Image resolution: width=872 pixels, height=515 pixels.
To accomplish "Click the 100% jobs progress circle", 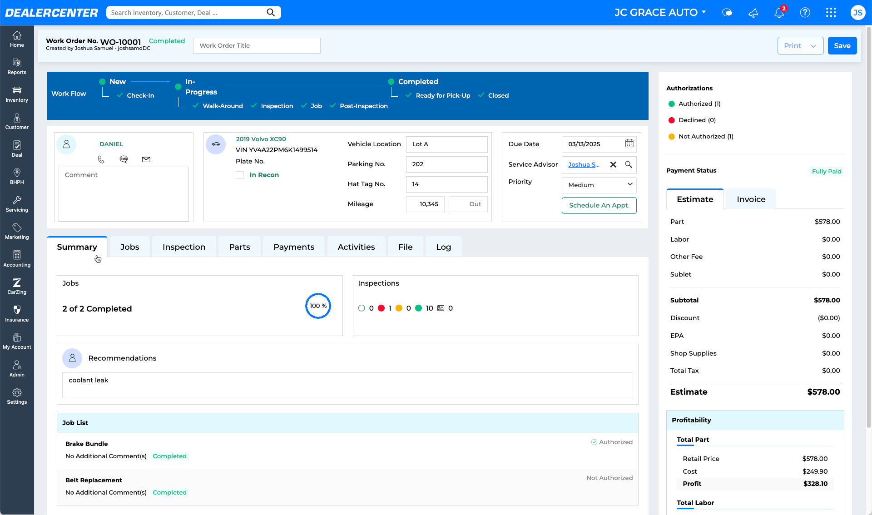I will (x=318, y=306).
